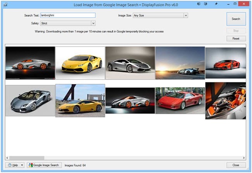Open the Image Size dropdown
The image size is (252, 173).
[x=160, y=16]
